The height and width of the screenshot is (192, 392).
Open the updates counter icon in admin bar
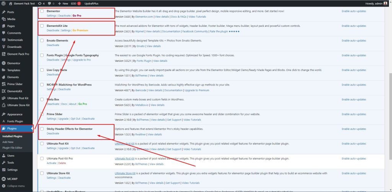tap(41, 3)
